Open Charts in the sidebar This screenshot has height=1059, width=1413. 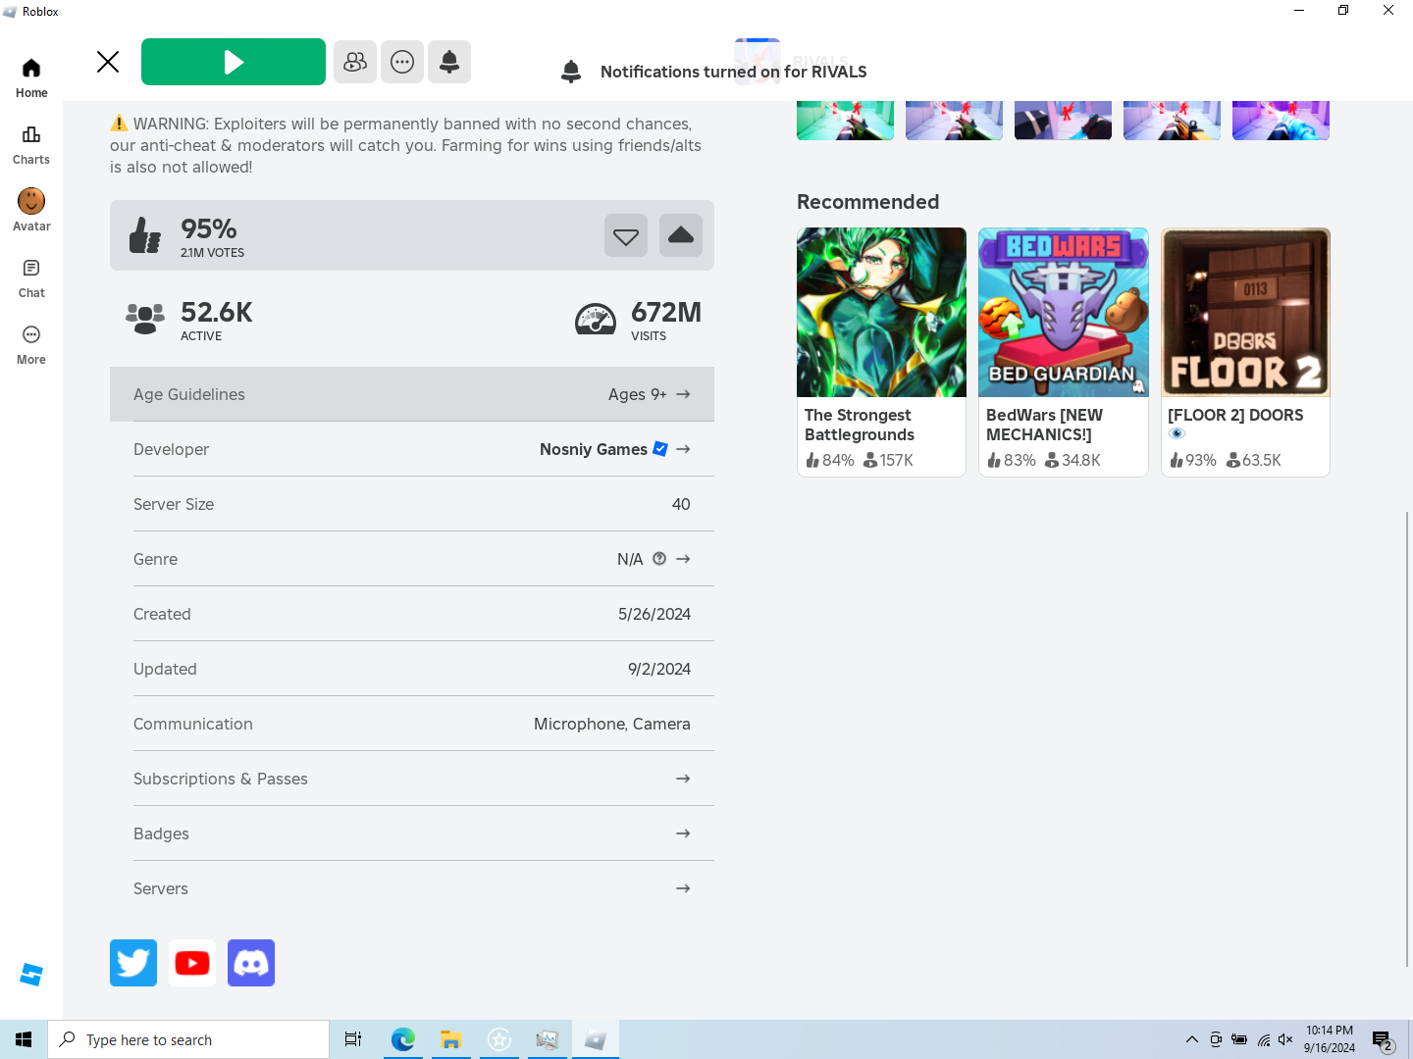31,145
